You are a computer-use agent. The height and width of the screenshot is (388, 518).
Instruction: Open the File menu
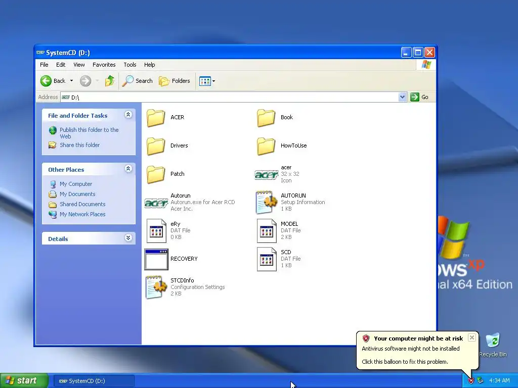[44, 65]
